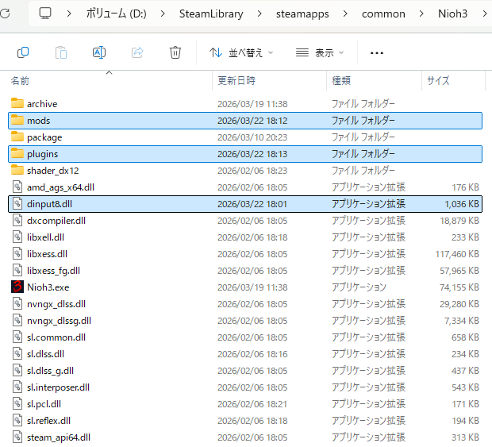This screenshot has width=492, height=447.
Task: Click the Refresh icon in address bar
Action: 5,13
